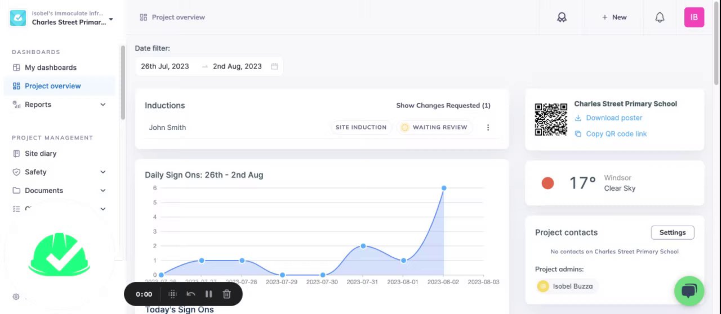721x314 pixels.
Task: Open the three-dot menu for John Smith
Action: tap(488, 128)
